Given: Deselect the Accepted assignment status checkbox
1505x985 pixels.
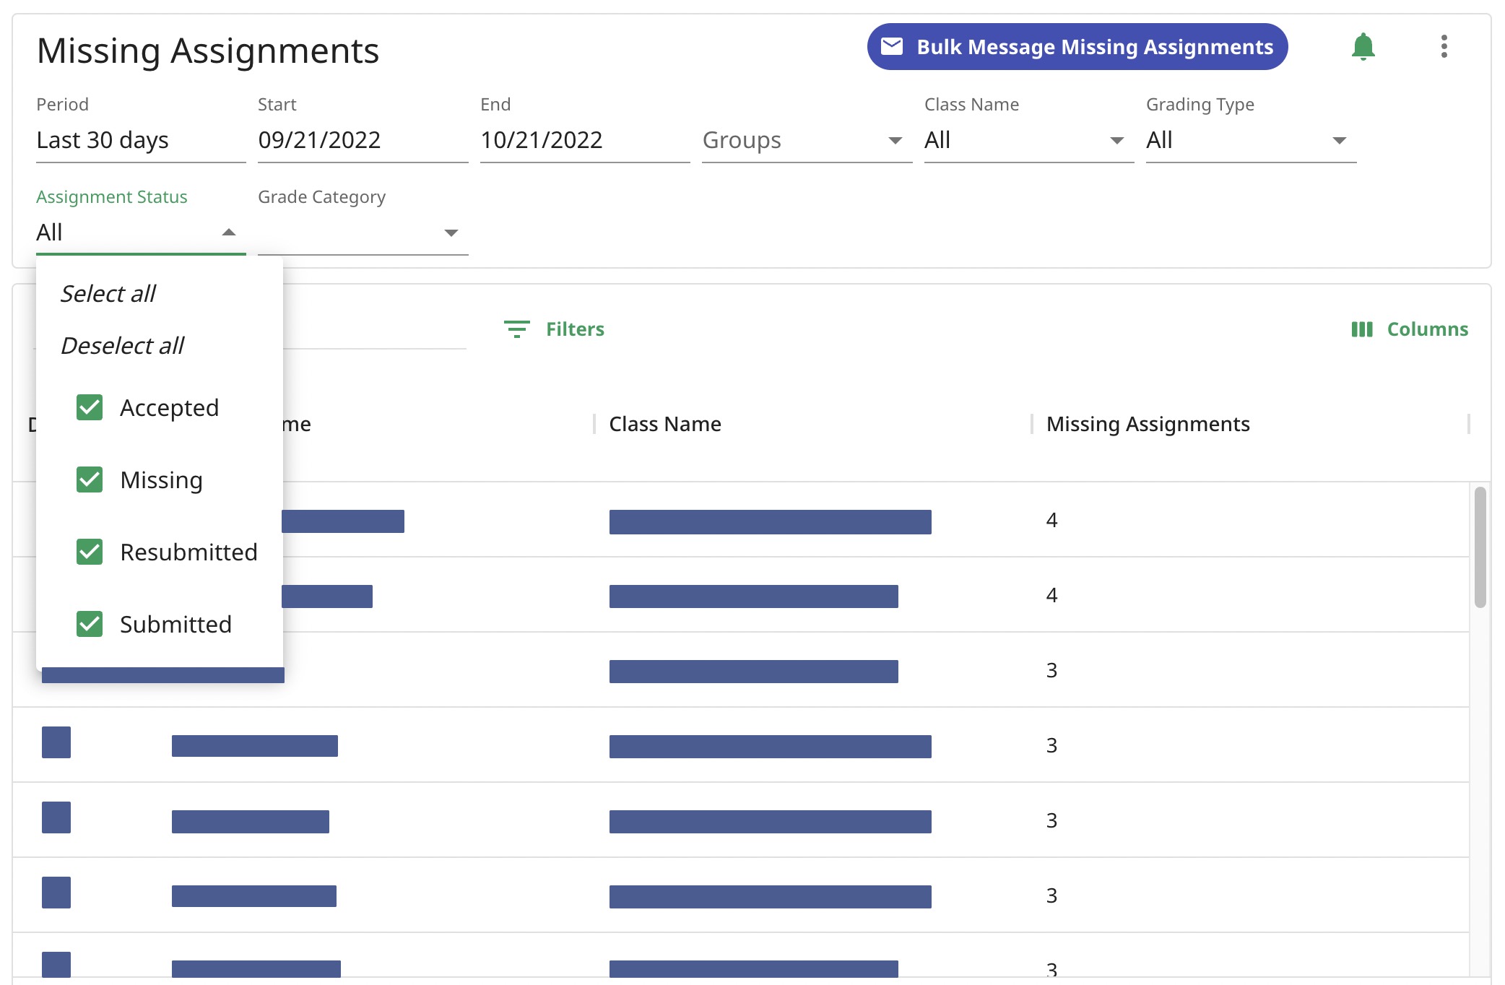Looking at the screenshot, I should [89, 407].
